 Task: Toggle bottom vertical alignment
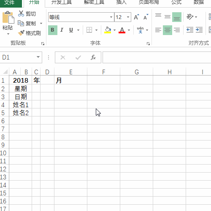(x=177, y=17)
